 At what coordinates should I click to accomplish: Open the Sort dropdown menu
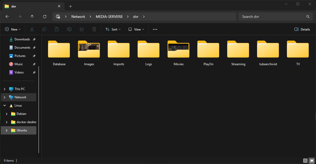[x=113, y=29]
